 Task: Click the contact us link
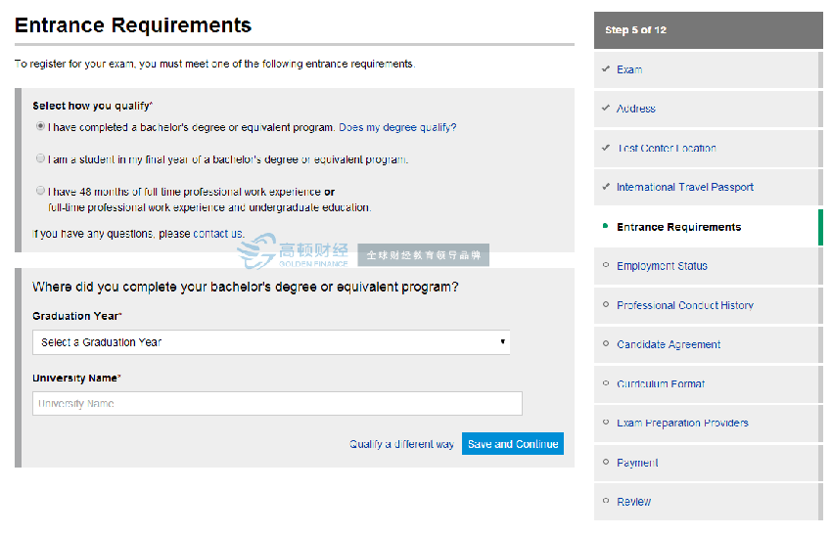point(217,234)
